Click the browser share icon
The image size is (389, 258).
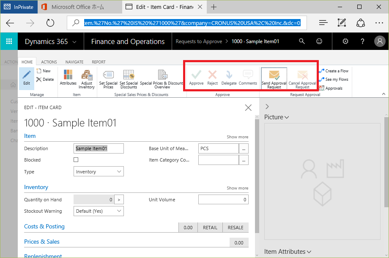click(x=361, y=23)
